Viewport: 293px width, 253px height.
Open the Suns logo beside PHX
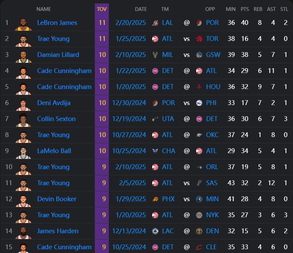tap(155, 199)
